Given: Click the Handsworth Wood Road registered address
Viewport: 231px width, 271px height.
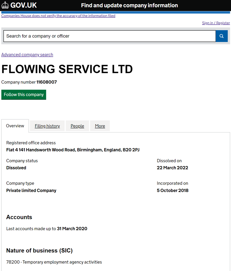Looking at the screenshot, I should pos(73,150).
